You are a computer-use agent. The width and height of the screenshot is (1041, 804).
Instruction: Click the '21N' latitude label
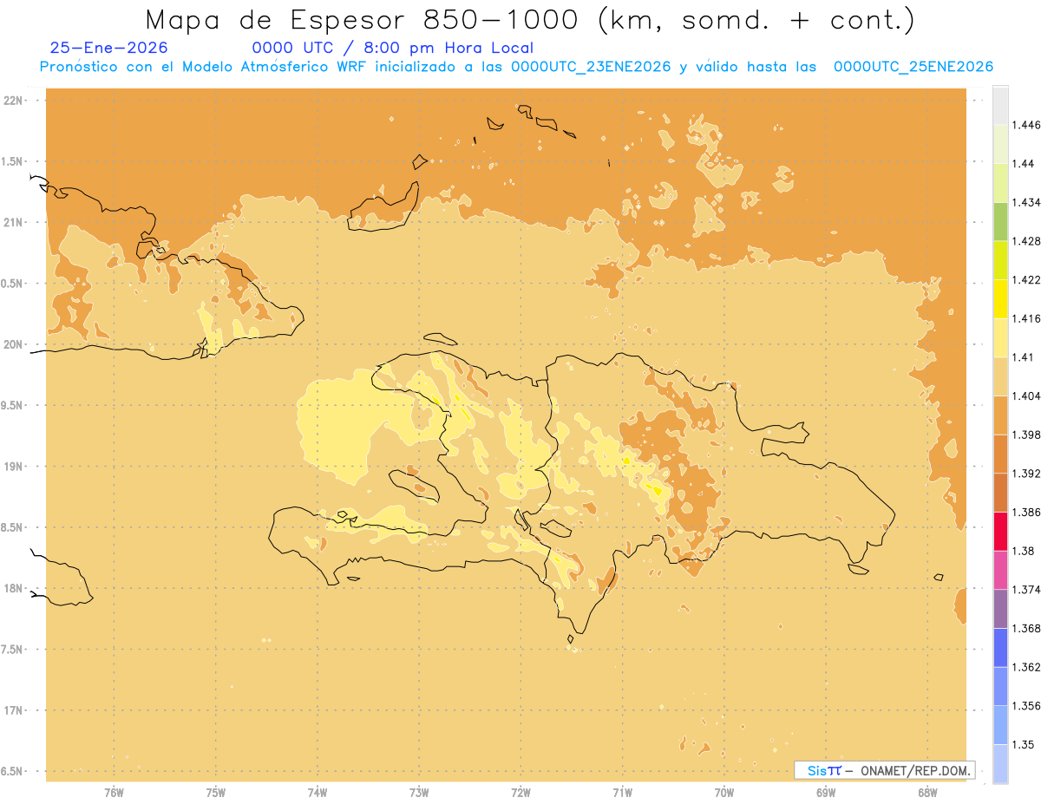pyautogui.click(x=12, y=223)
